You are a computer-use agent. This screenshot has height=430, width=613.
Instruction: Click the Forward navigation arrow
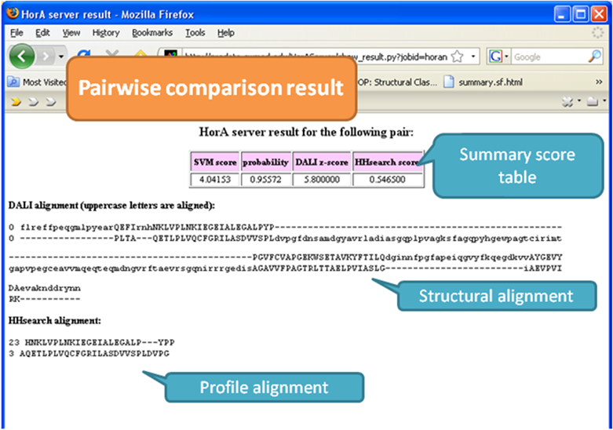(x=46, y=57)
